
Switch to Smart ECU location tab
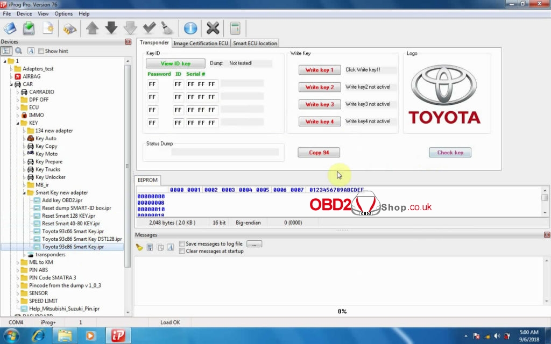point(255,43)
